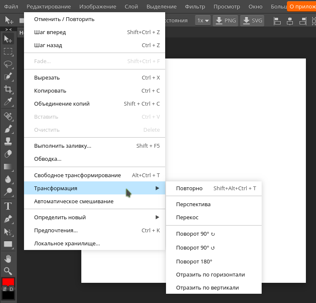This screenshot has width=316, height=303.
Task: Open the Фильтр menu
Action: coord(195,7)
